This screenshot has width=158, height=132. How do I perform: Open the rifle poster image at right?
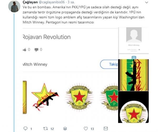point(134,75)
